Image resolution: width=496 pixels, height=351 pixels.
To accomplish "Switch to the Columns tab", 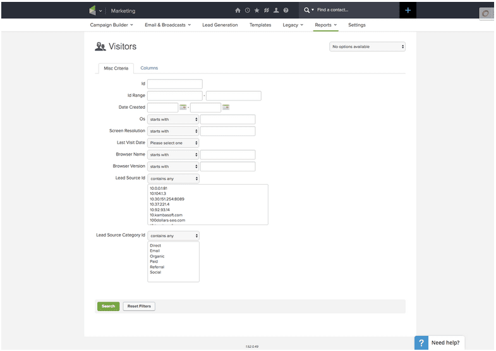I will pyautogui.click(x=149, y=68).
